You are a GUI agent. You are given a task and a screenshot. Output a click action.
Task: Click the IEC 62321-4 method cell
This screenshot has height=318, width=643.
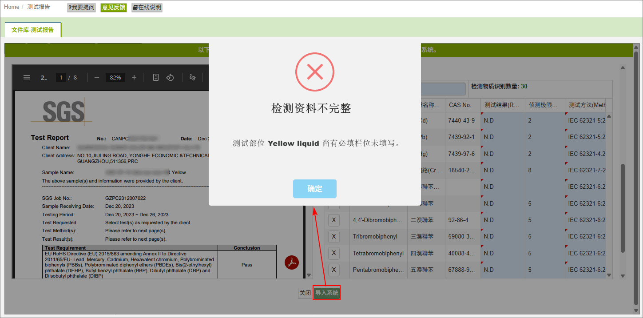click(585, 154)
